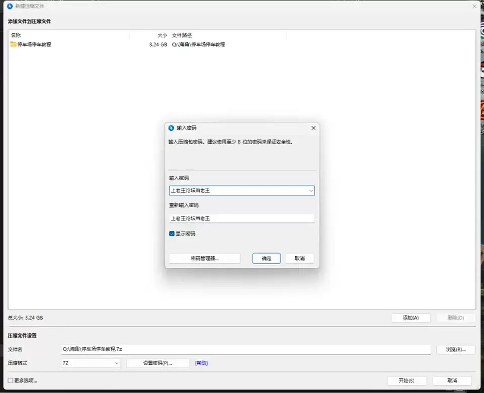This screenshot has height=393, width=484.
Task: Click 确定 to confirm the password
Action: click(x=266, y=259)
